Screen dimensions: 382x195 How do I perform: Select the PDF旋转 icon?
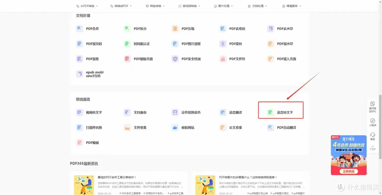click(223, 44)
